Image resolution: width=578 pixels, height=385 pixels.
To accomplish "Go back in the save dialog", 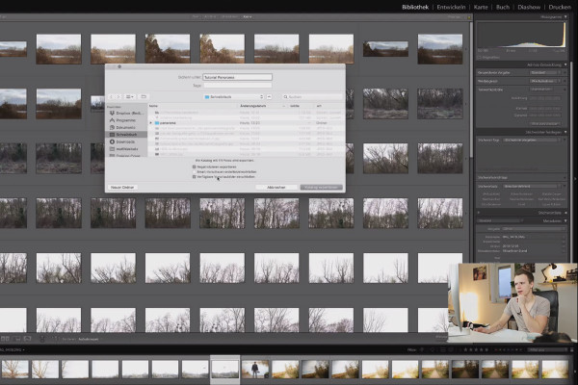I will click(112, 96).
